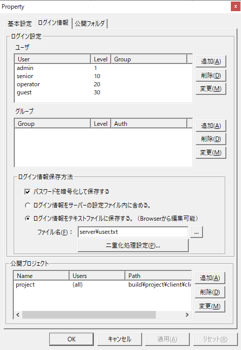Select the operator user row

(103, 84)
